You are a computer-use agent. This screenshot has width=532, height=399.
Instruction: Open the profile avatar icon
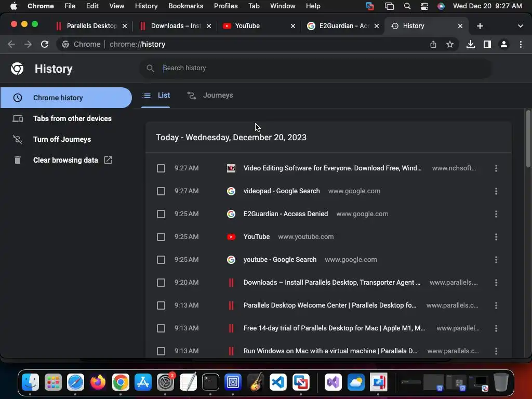(x=504, y=44)
